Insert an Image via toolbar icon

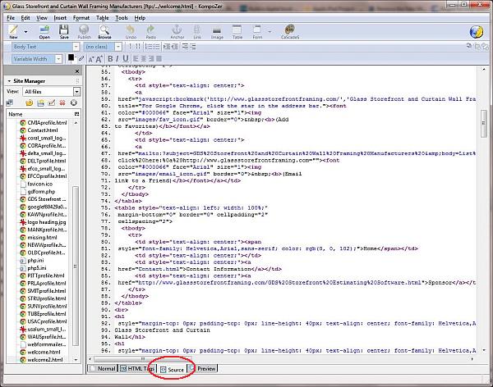pyautogui.click(x=217, y=32)
